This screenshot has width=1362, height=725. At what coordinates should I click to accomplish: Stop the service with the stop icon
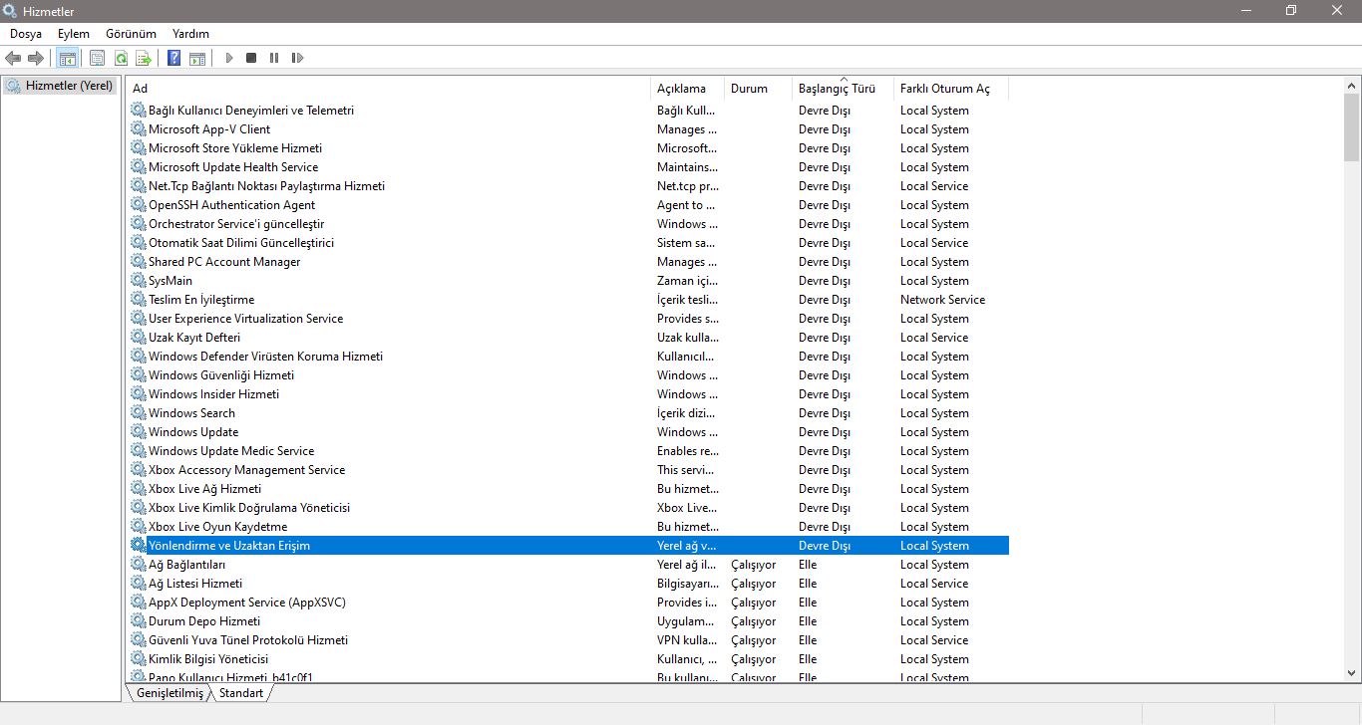click(x=251, y=58)
